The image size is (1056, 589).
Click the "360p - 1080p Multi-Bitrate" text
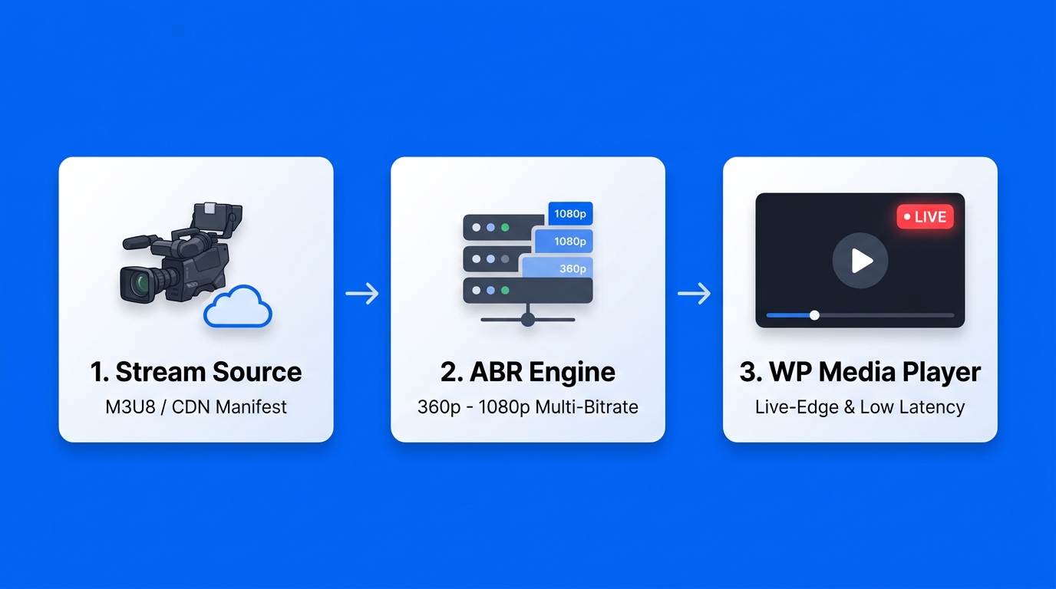tap(528, 406)
